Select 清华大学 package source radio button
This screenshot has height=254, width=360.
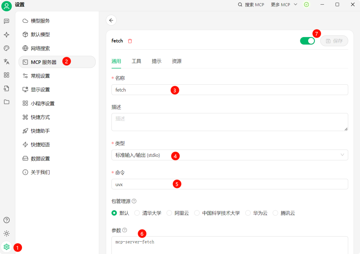point(137,213)
